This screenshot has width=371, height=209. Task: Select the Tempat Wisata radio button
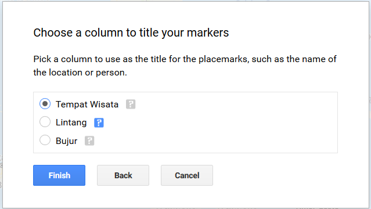coord(45,104)
